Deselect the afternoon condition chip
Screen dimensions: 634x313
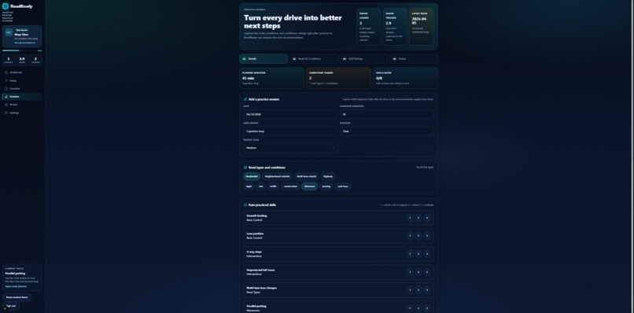(x=310, y=186)
